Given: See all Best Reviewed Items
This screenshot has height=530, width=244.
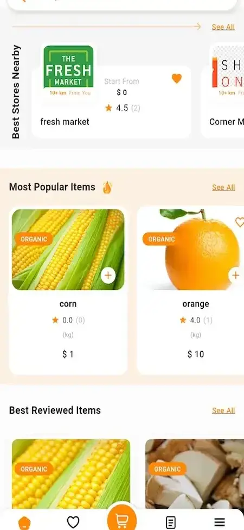Looking at the screenshot, I should [223, 410].
